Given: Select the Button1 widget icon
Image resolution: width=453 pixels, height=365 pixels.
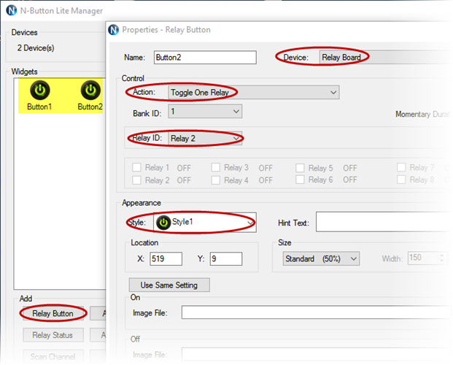Looking at the screenshot, I should [x=40, y=91].
